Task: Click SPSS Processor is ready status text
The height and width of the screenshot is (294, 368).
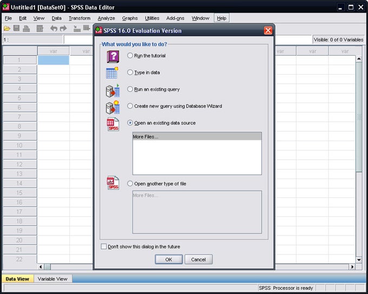Action: point(286,288)
